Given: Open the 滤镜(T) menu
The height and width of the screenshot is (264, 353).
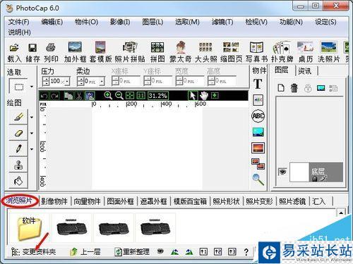Looking at the screenshot, I should (x=222, y=22).
